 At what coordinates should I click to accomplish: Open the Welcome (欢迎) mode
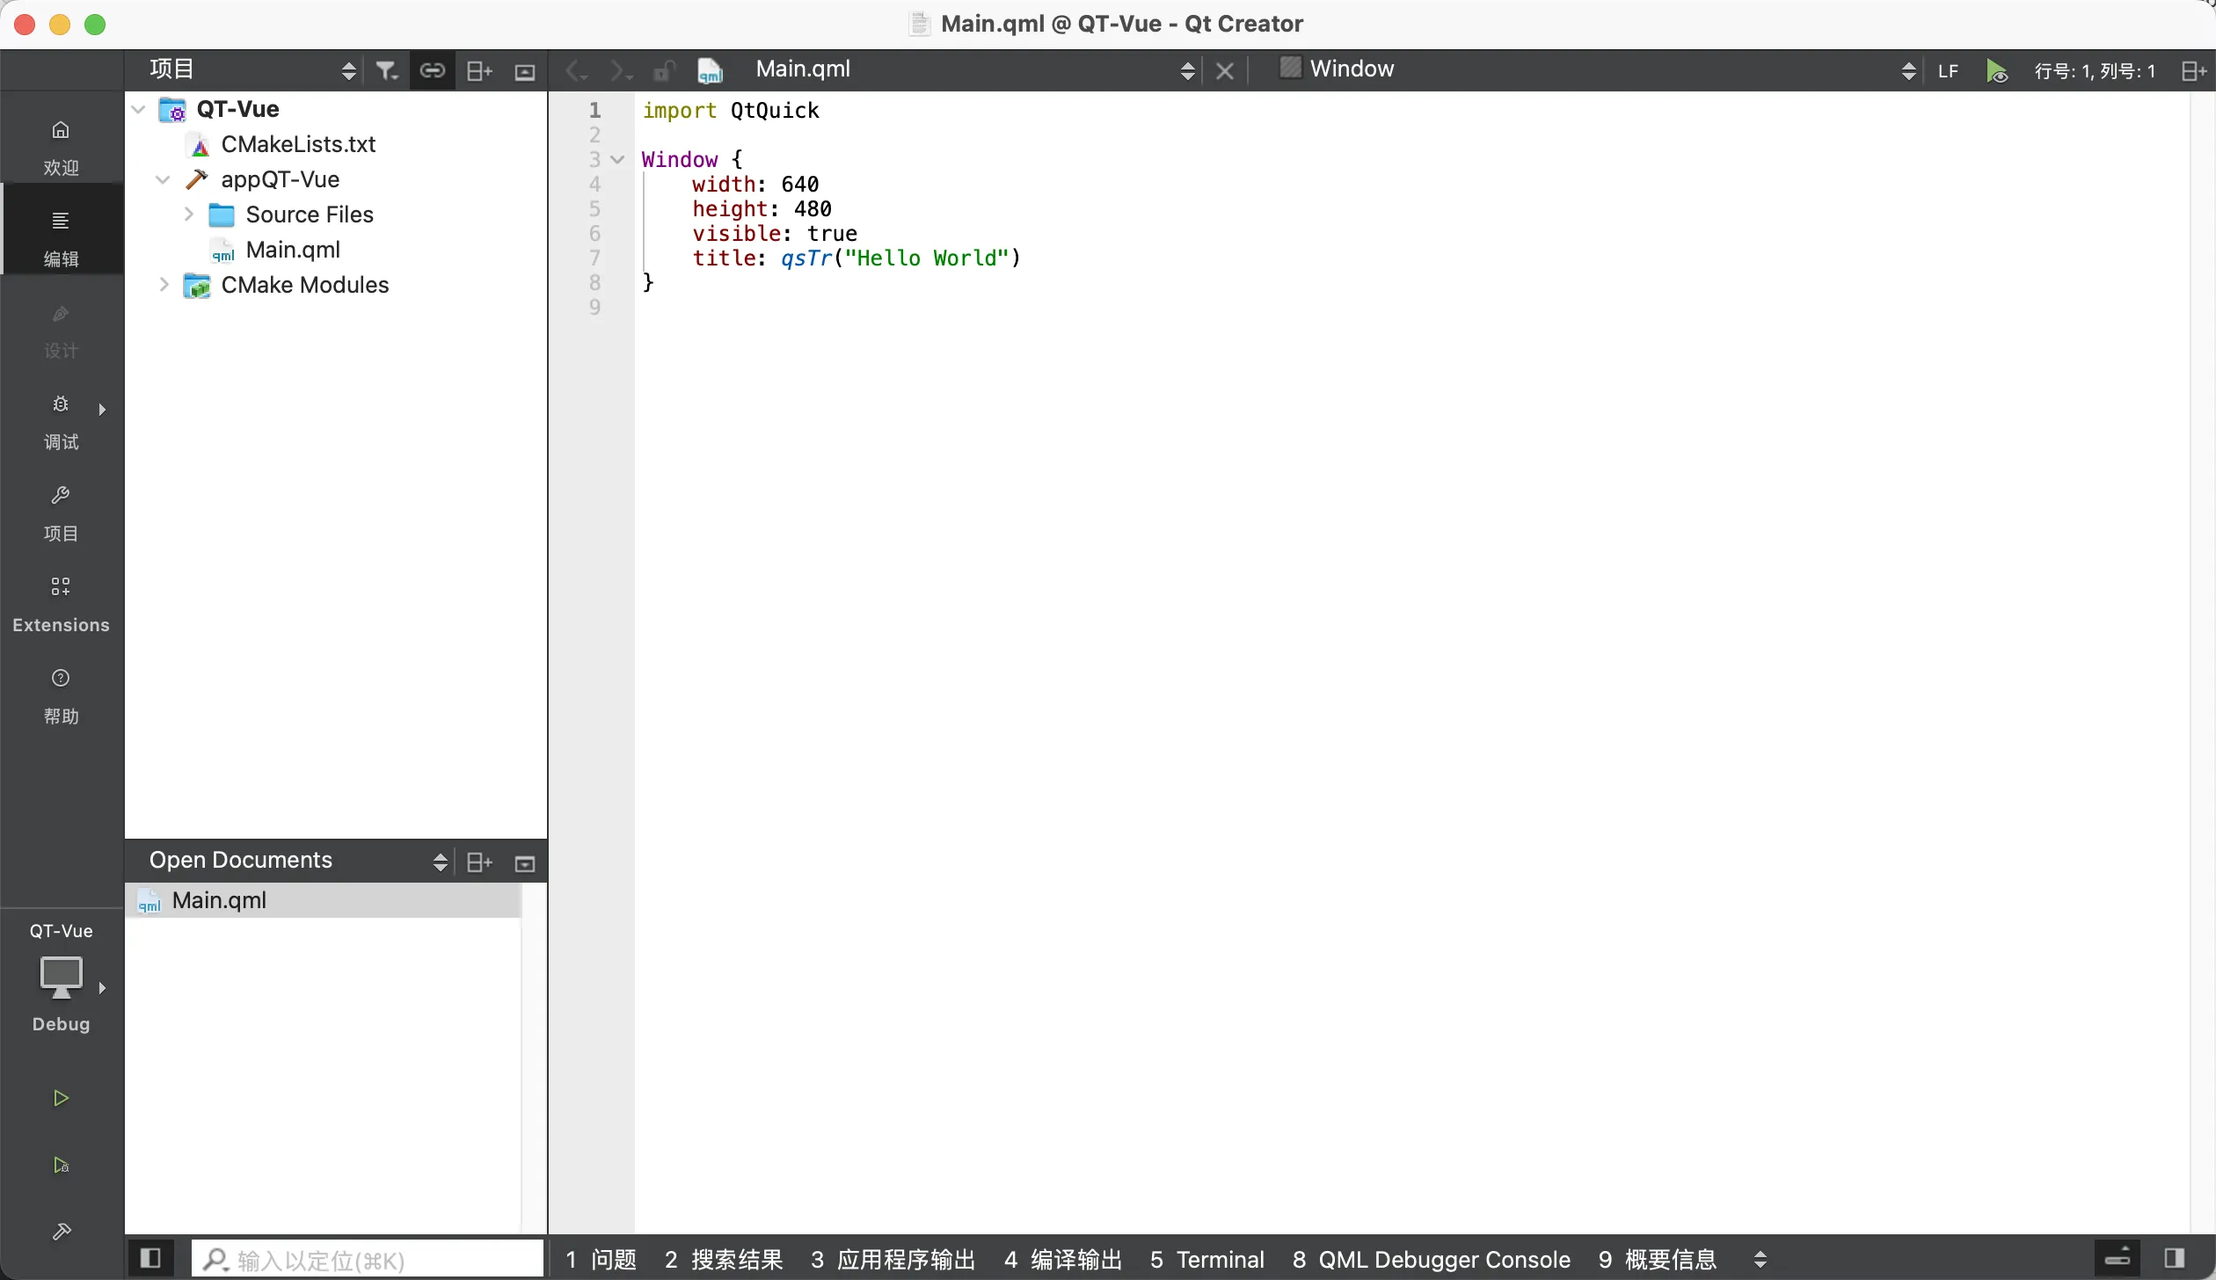tap(61, 147)
